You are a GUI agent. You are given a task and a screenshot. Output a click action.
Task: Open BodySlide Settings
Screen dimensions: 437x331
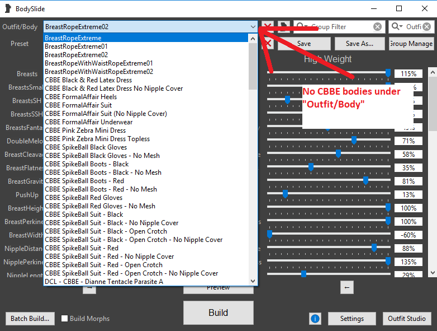[x=351, y=319]
